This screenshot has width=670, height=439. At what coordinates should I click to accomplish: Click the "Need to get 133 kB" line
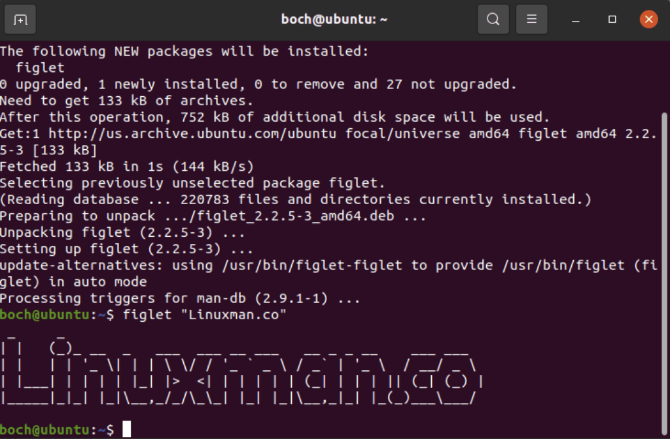[x=126, y=101]
